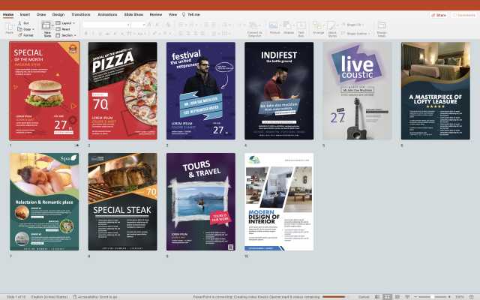Viewport: 480px width, 300px height.
Task: Switch to the Animations tab
Action: coord(107,13)
